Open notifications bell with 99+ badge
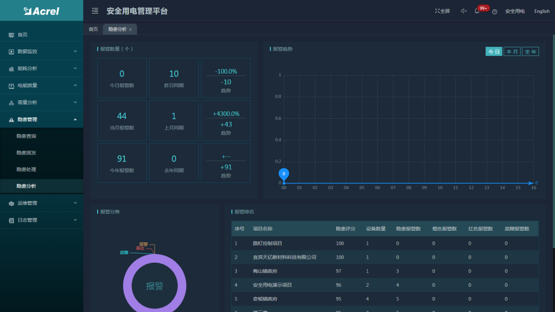 click(477, 11)
